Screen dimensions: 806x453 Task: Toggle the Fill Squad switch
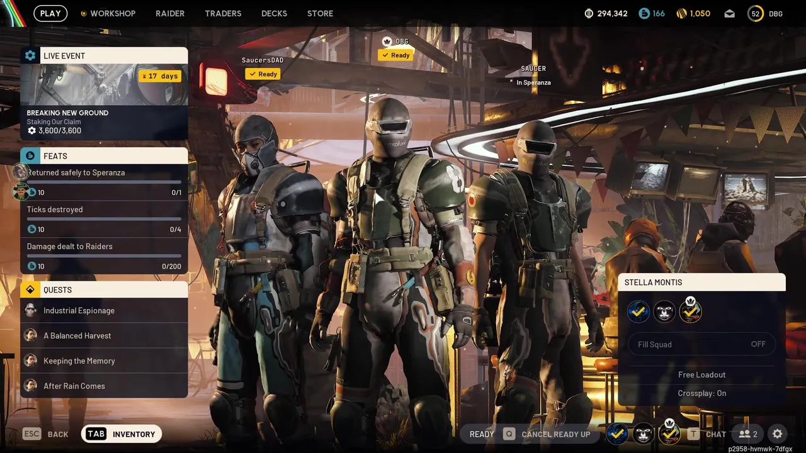(x=701, y=344)
